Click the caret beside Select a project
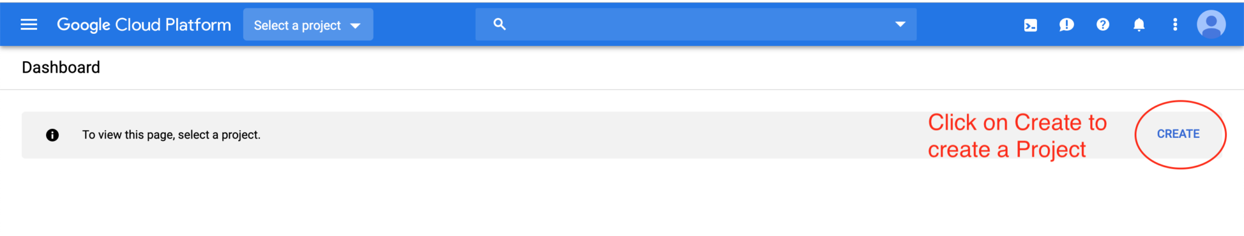The width and height of the screenshot is (1244, 236). point(355,25)
